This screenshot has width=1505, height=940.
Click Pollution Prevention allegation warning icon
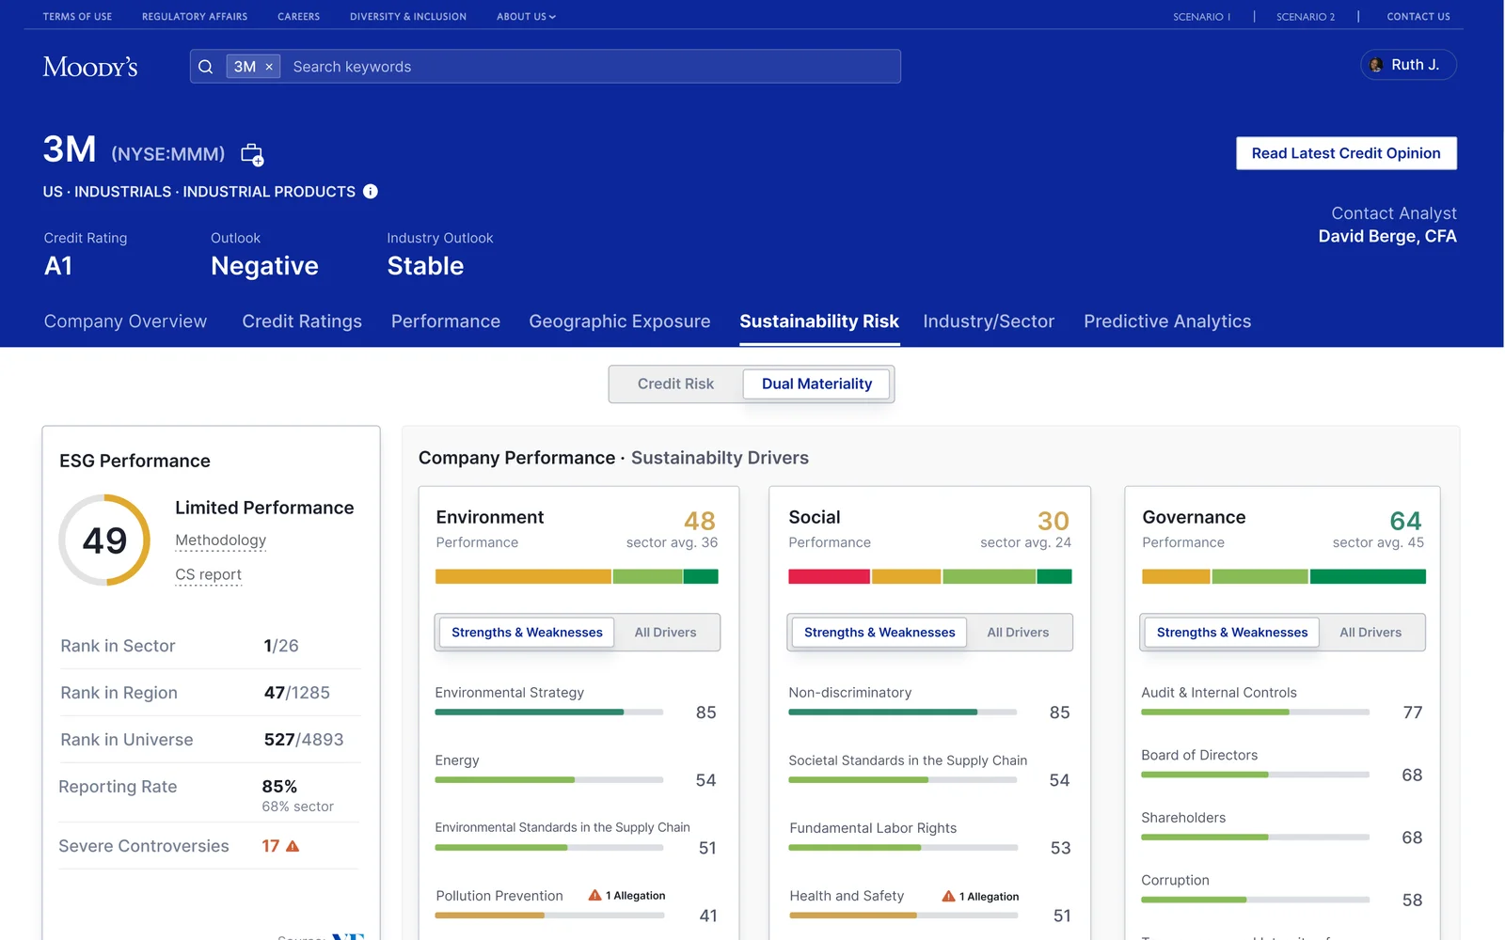(x=594, y=896)
